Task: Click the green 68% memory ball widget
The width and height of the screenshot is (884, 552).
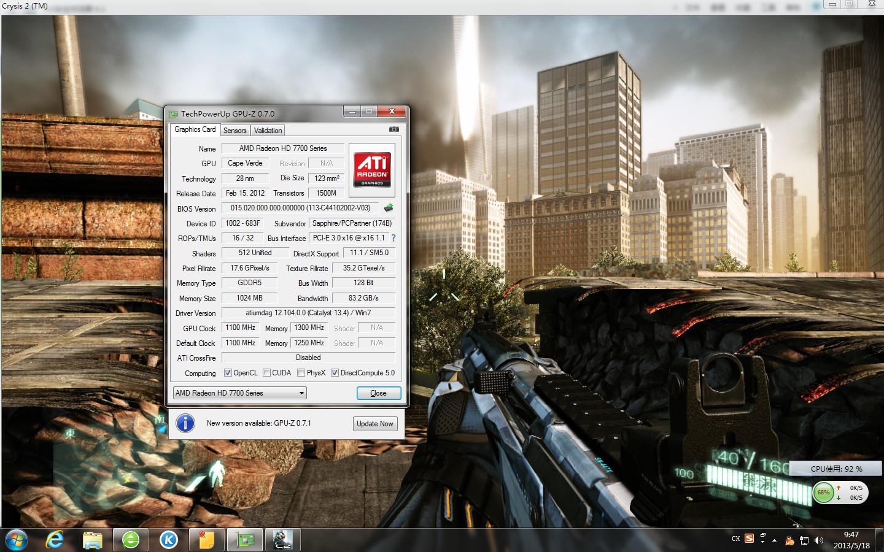Action: (823, 492)
